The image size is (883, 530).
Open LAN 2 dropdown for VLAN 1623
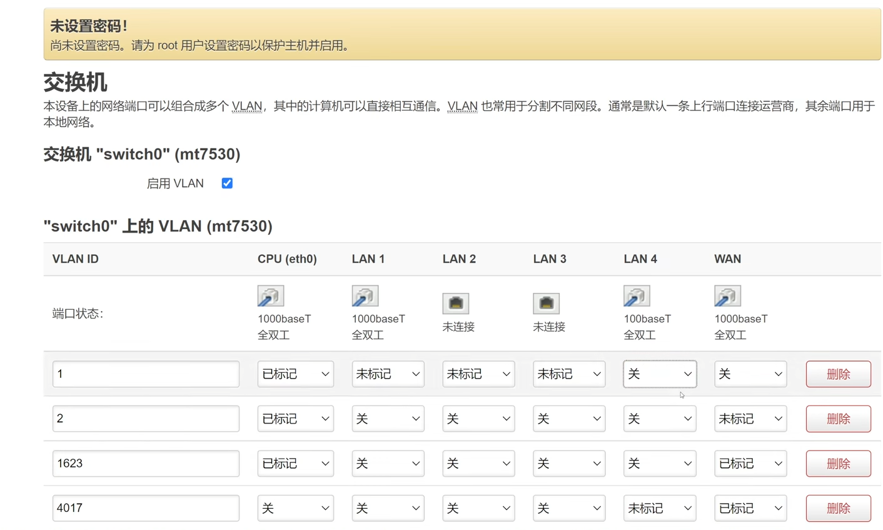coord(479,464)
